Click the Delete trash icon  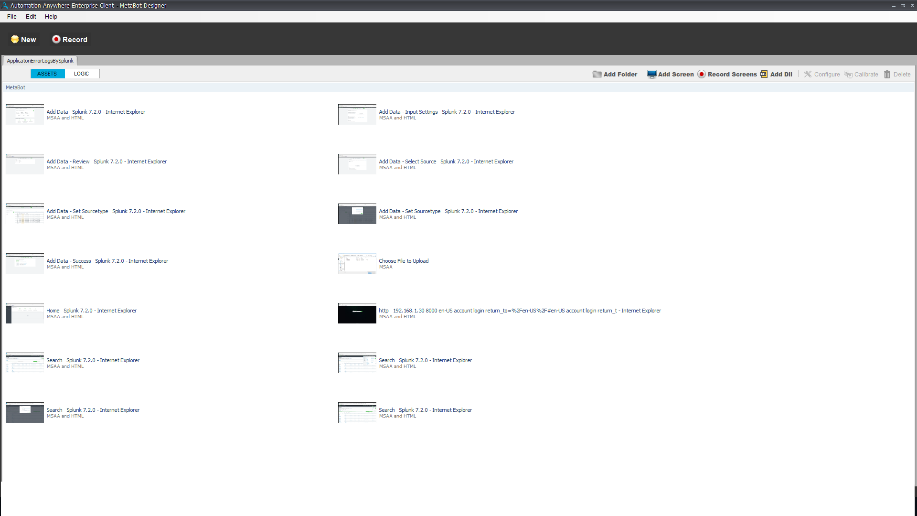click(887, 74)
